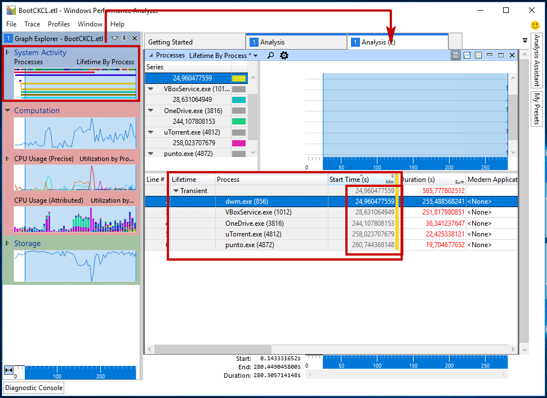Open the Diagnostic Console

click(34, 387)
